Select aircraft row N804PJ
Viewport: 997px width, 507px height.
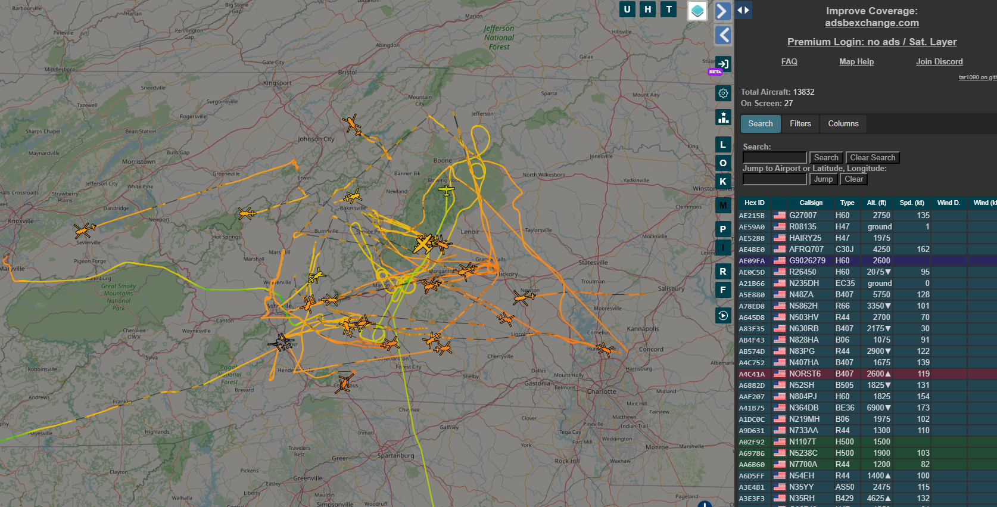click(867, 396)
